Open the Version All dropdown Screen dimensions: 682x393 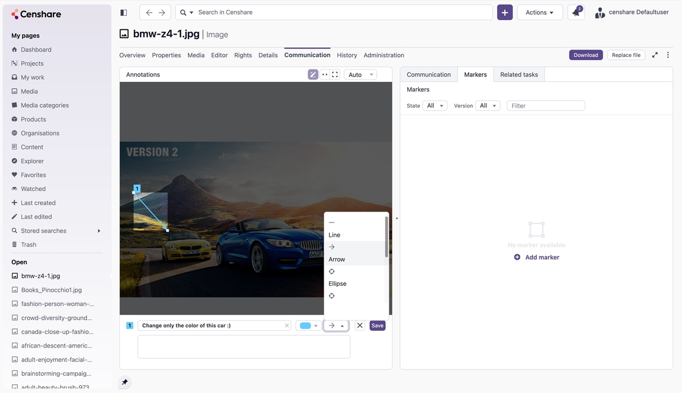[x=487, y=106]
